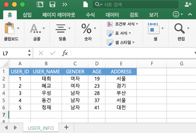Viewport: 196px width, 133px height.
Task: Click the USER_ID header cell
Action: pyautogui.click(x=20, y=72)
